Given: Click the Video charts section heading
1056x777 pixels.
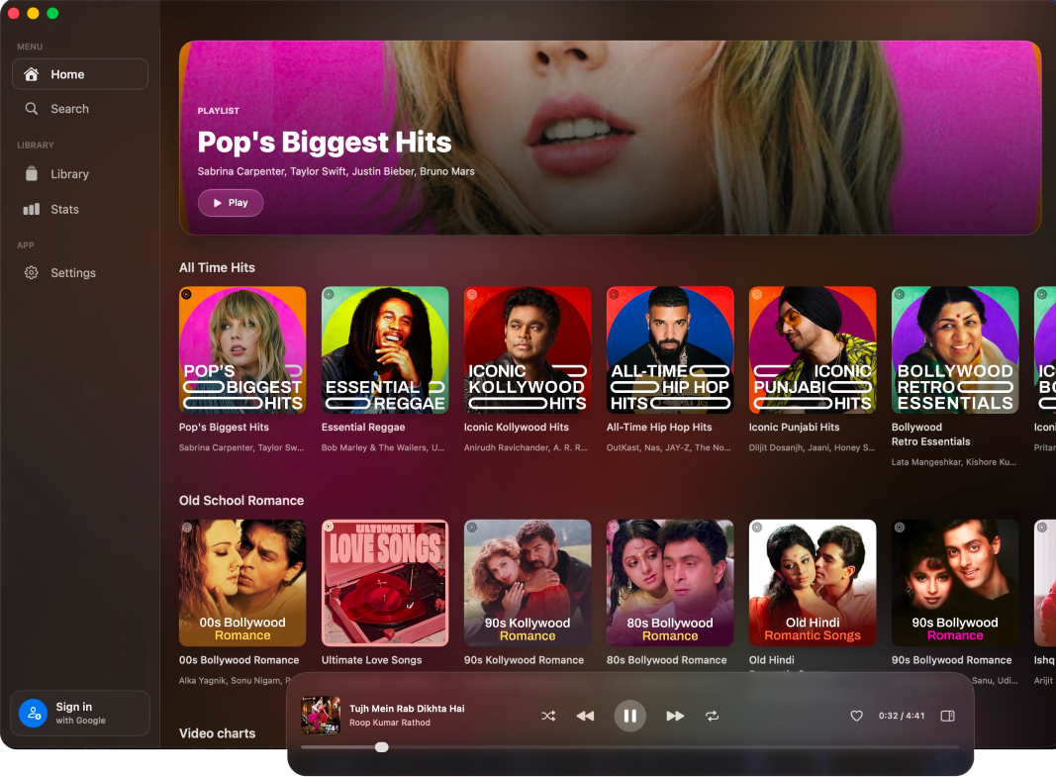Looking at the screenshot, I should (x=217, y=733).
